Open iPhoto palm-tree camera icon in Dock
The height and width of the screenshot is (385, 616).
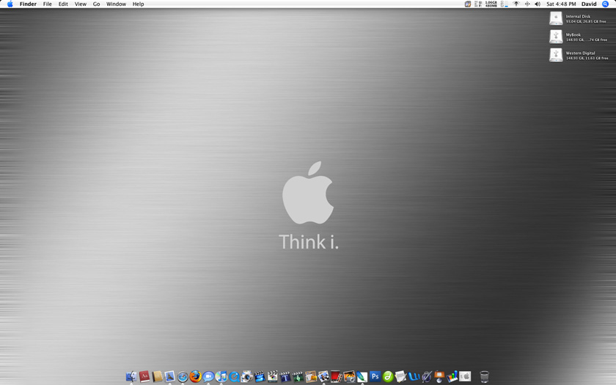pos(349,377)
